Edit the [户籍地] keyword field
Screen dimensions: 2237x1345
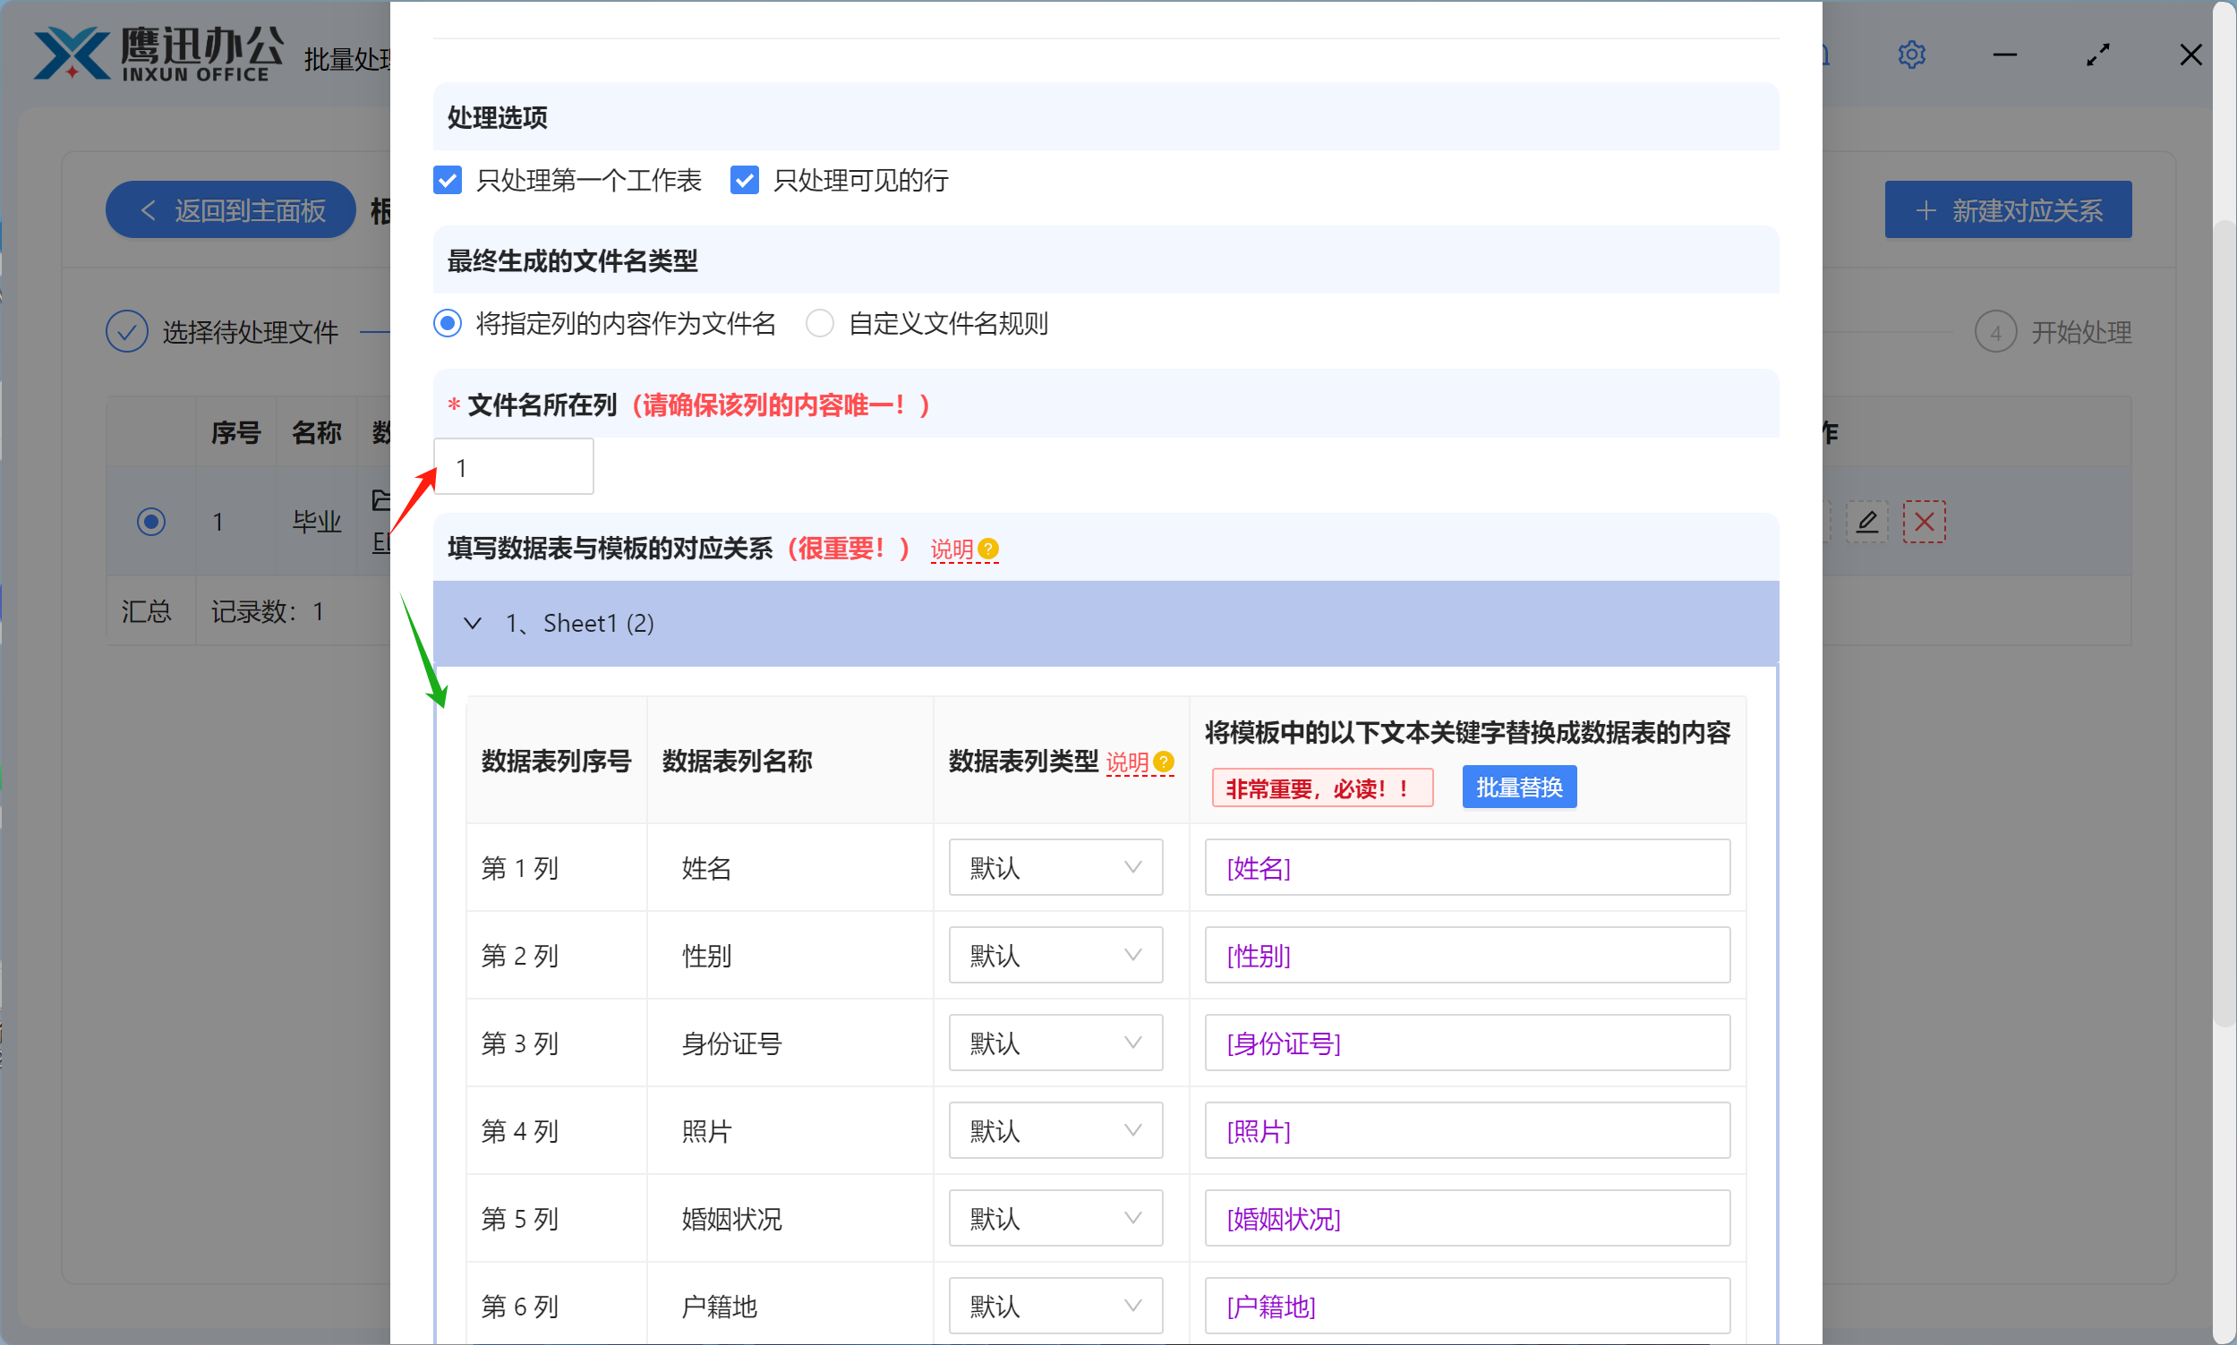(1466, 1305)
